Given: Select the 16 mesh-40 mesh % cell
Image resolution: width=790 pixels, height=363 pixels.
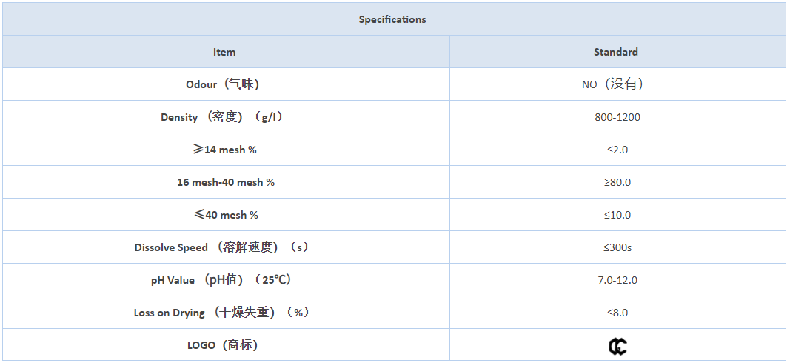Looking at the screenshot, I should tap(224, 182).
